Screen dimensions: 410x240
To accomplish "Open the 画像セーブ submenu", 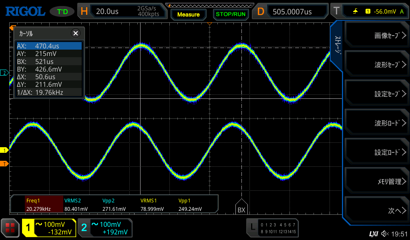I will (376, 36).
